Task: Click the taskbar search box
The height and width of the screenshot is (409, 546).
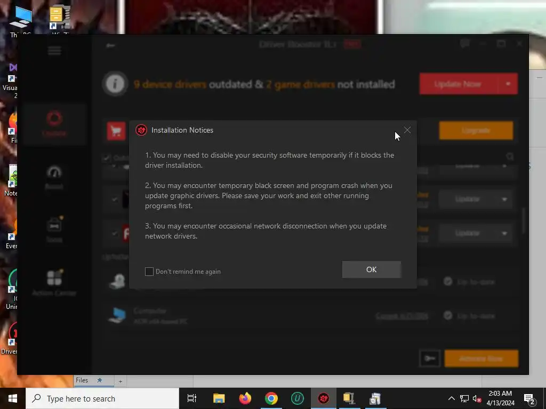Action: [102, 398]
